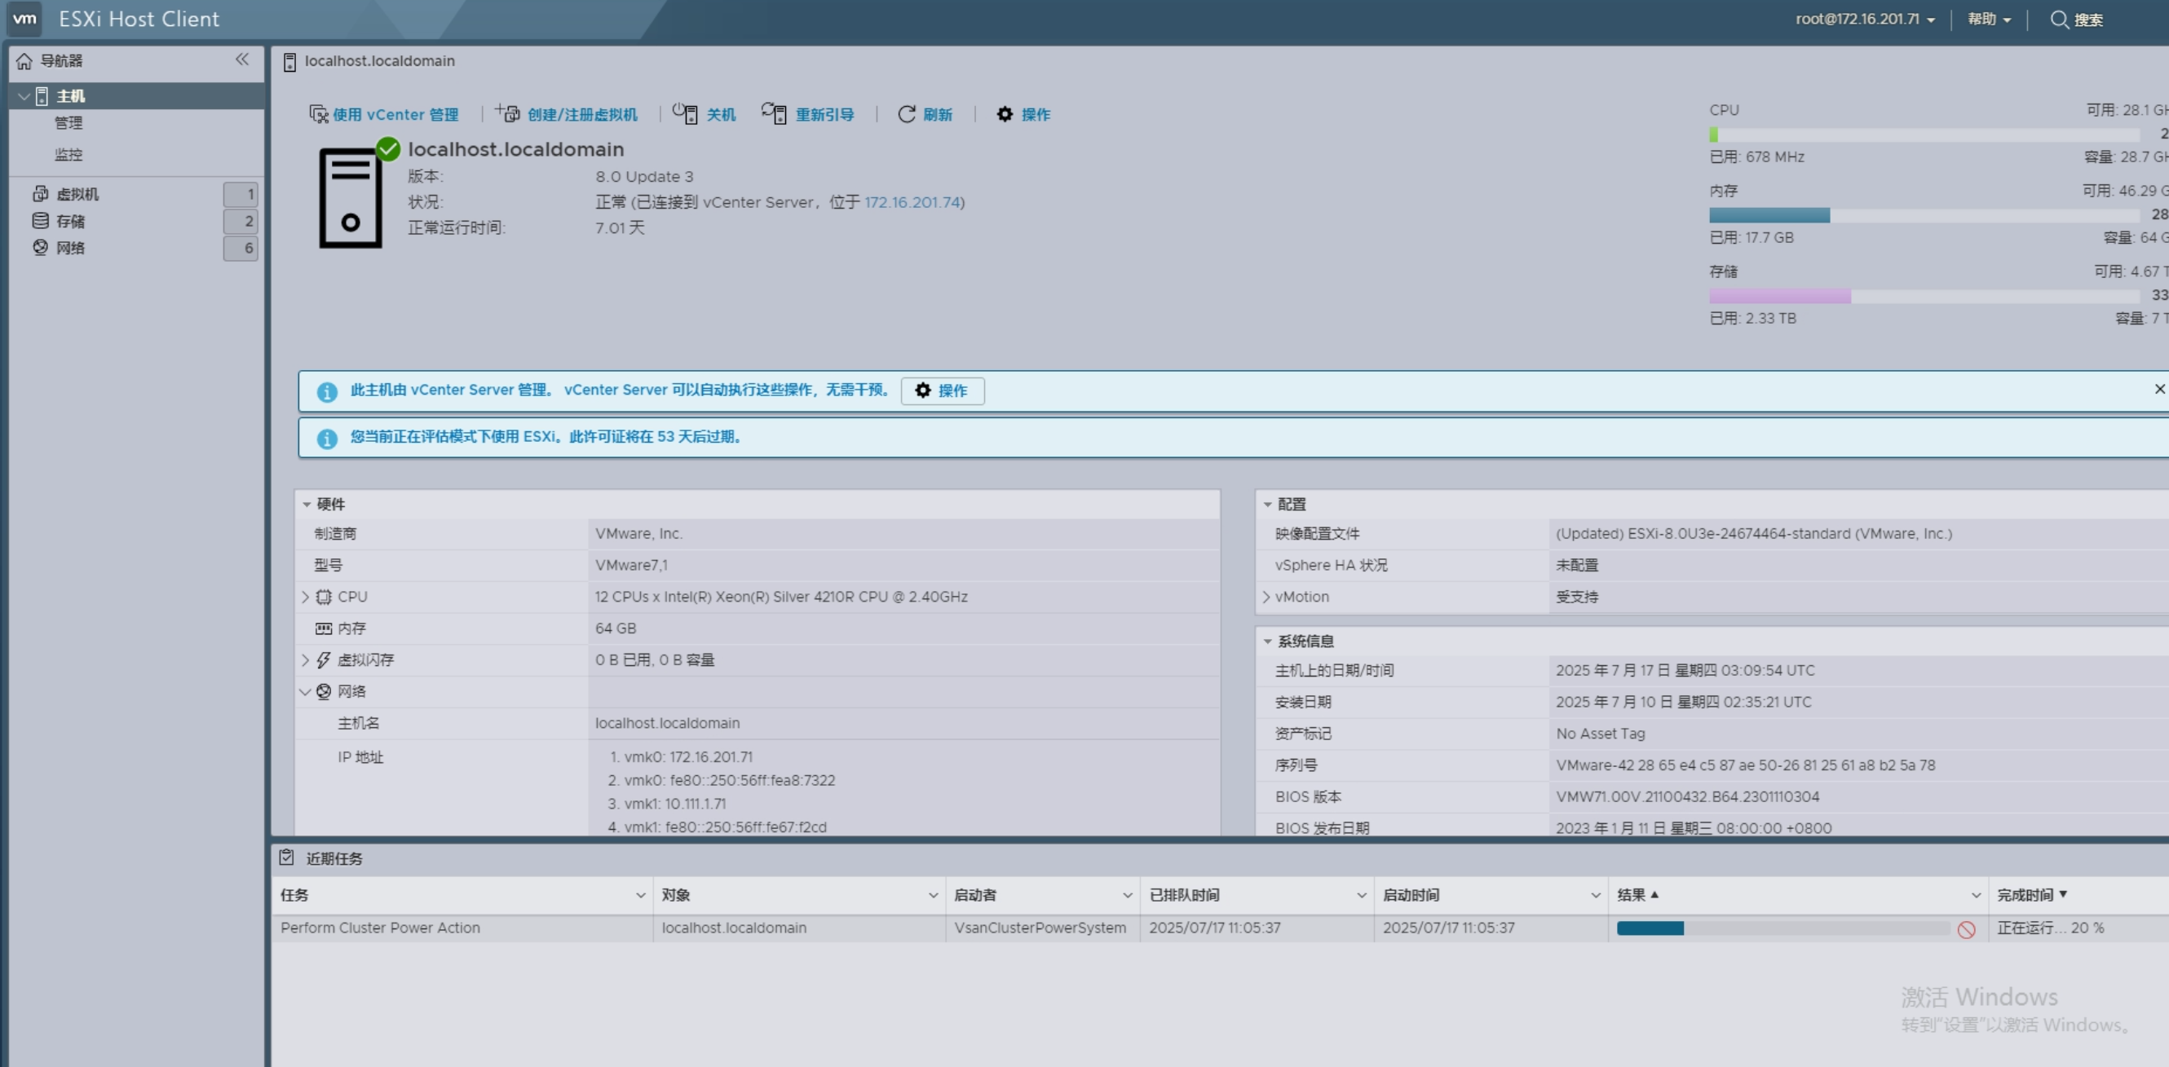Open the 对象 column dropdown
This screenshot has width=2169, height=1067.
click(x=933, y=895)
